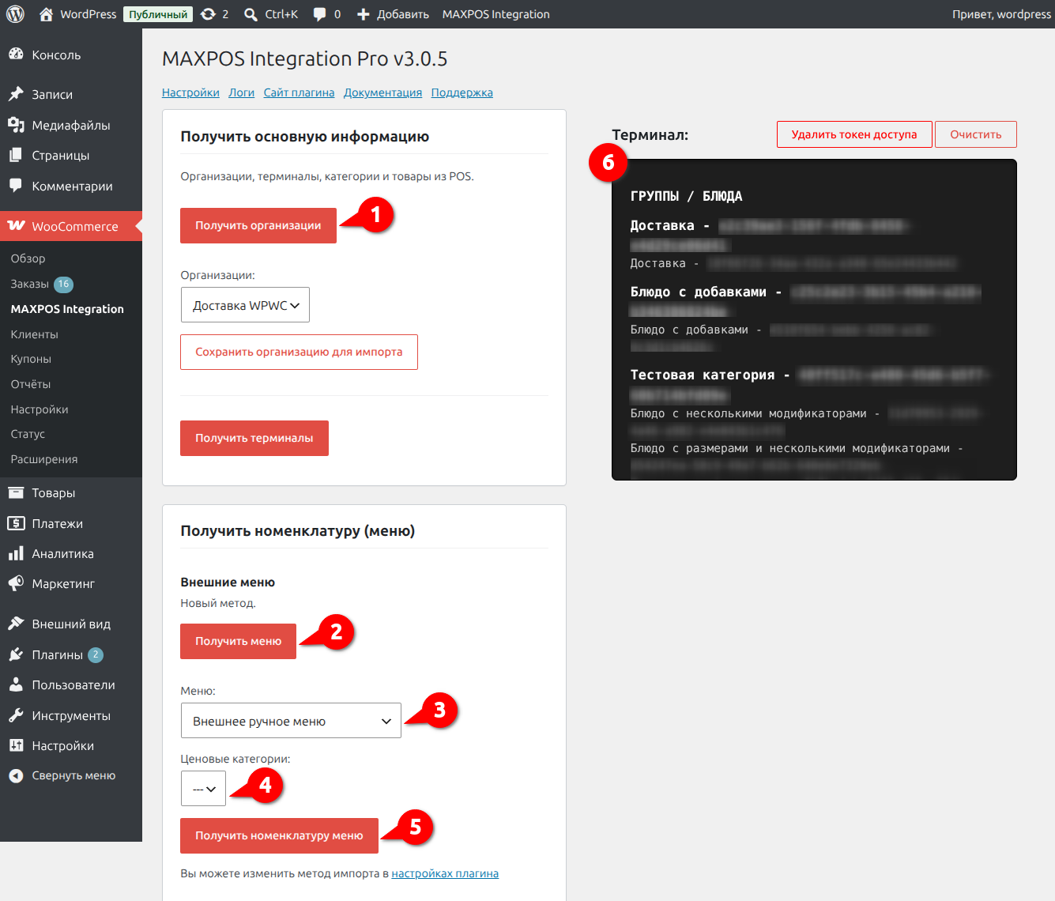Open Обзор under WooCommerce
Viewport: 1055px width, 901px height.
pyautogui.click(x=28, y=258)
